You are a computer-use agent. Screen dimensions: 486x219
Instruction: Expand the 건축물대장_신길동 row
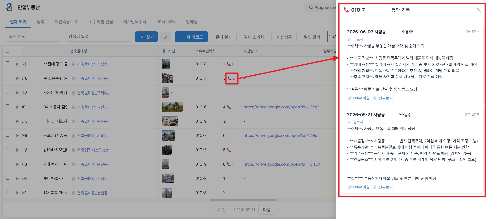point(17,179)
